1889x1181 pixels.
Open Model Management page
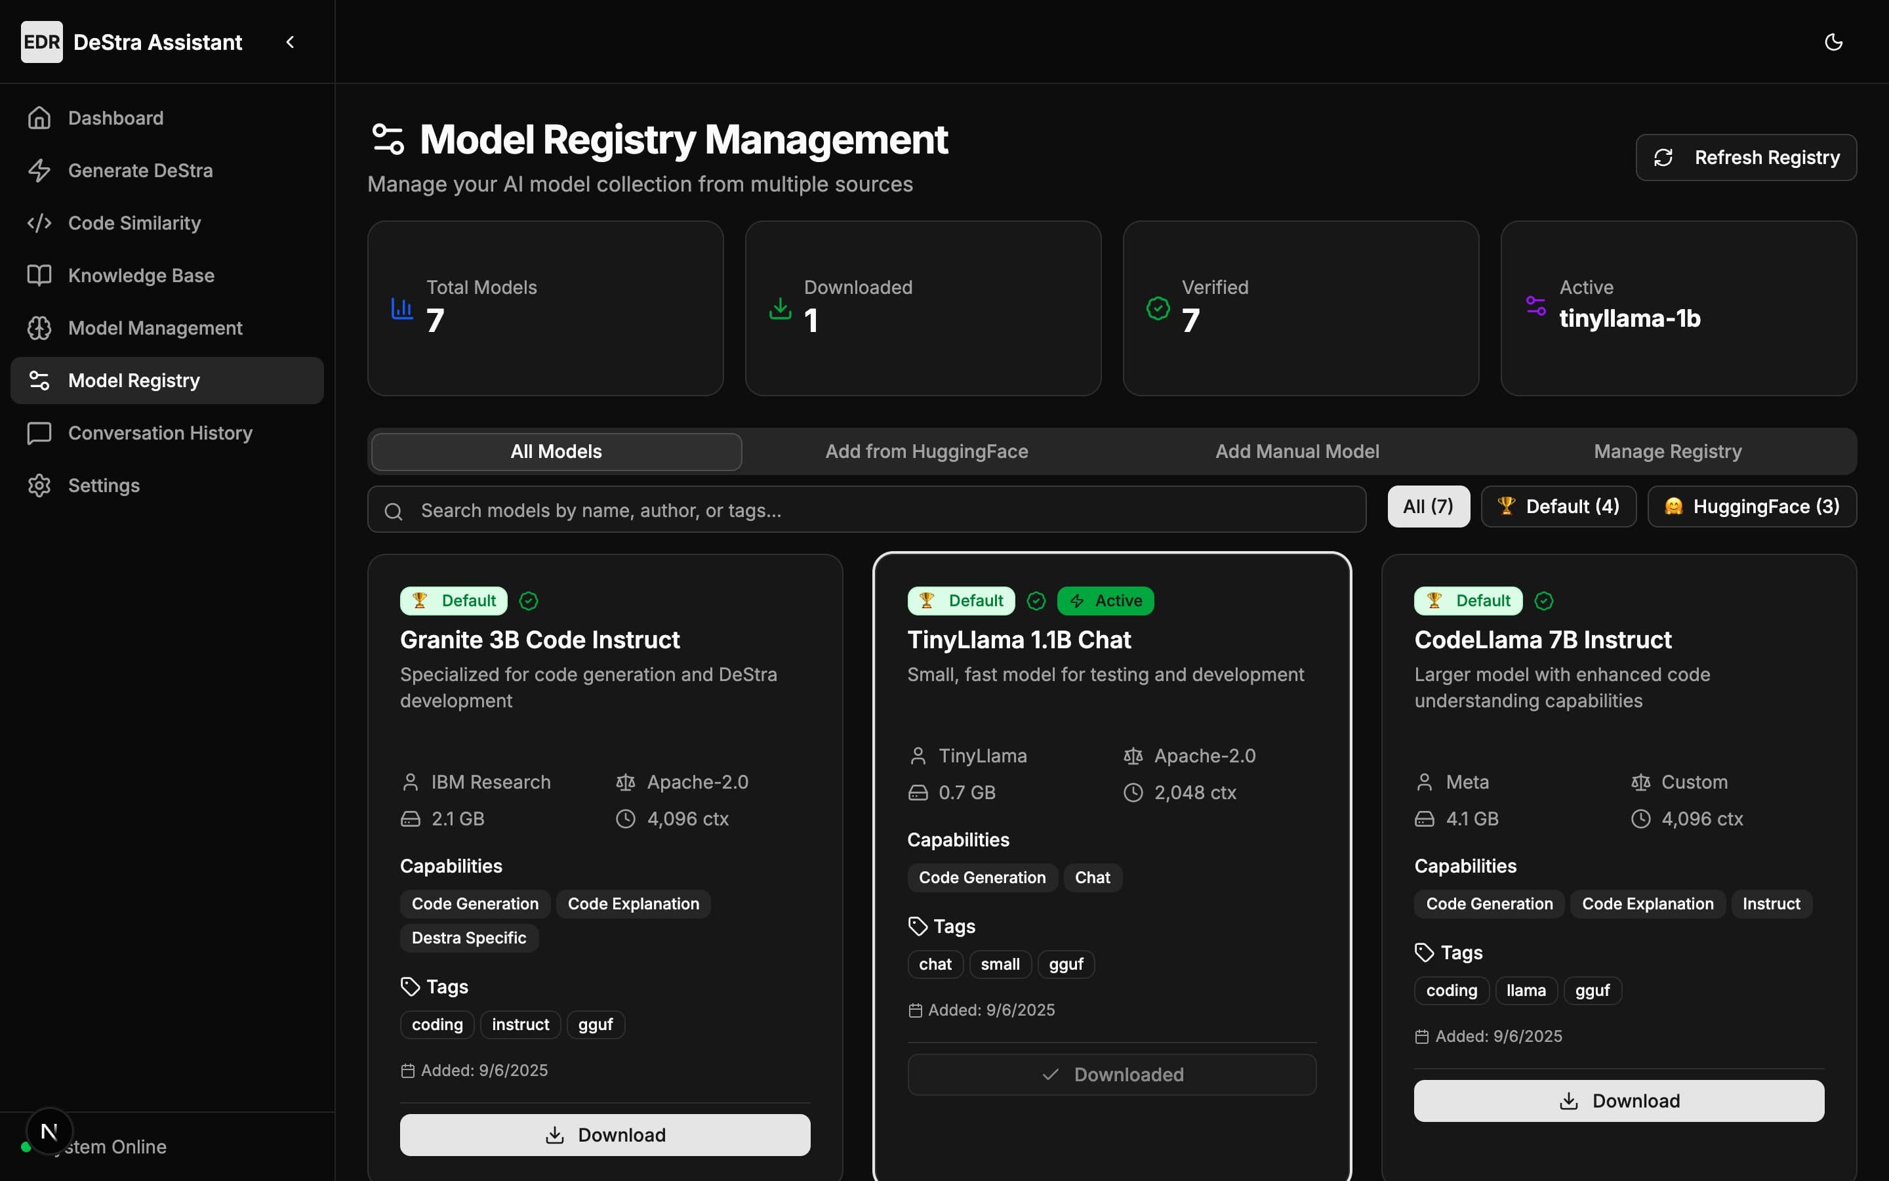[167, 328]
